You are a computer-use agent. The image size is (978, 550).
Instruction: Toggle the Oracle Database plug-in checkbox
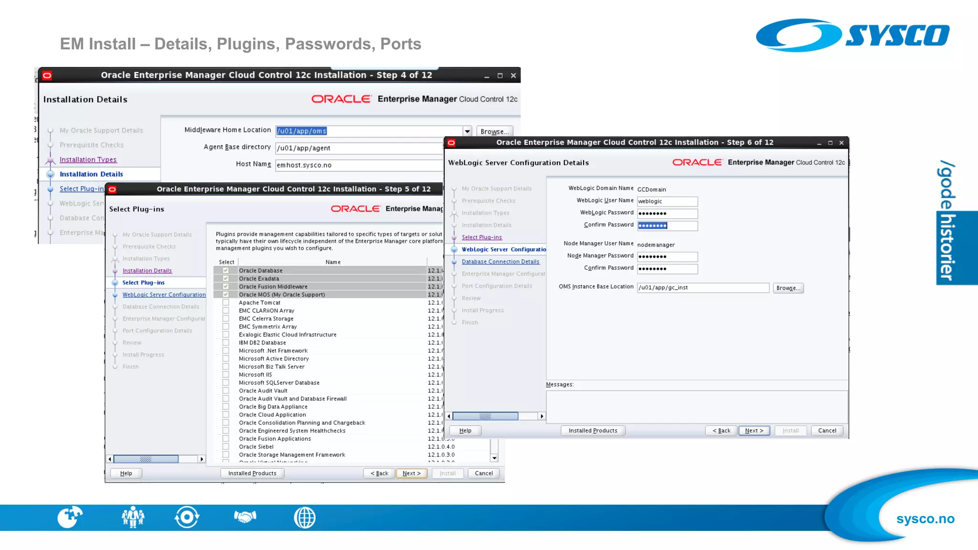pos(226,270)
